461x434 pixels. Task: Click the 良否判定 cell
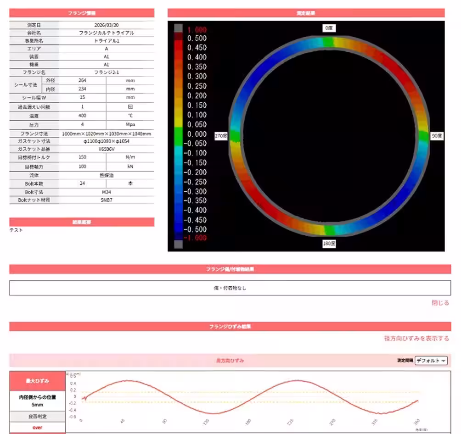coord(37,417)
